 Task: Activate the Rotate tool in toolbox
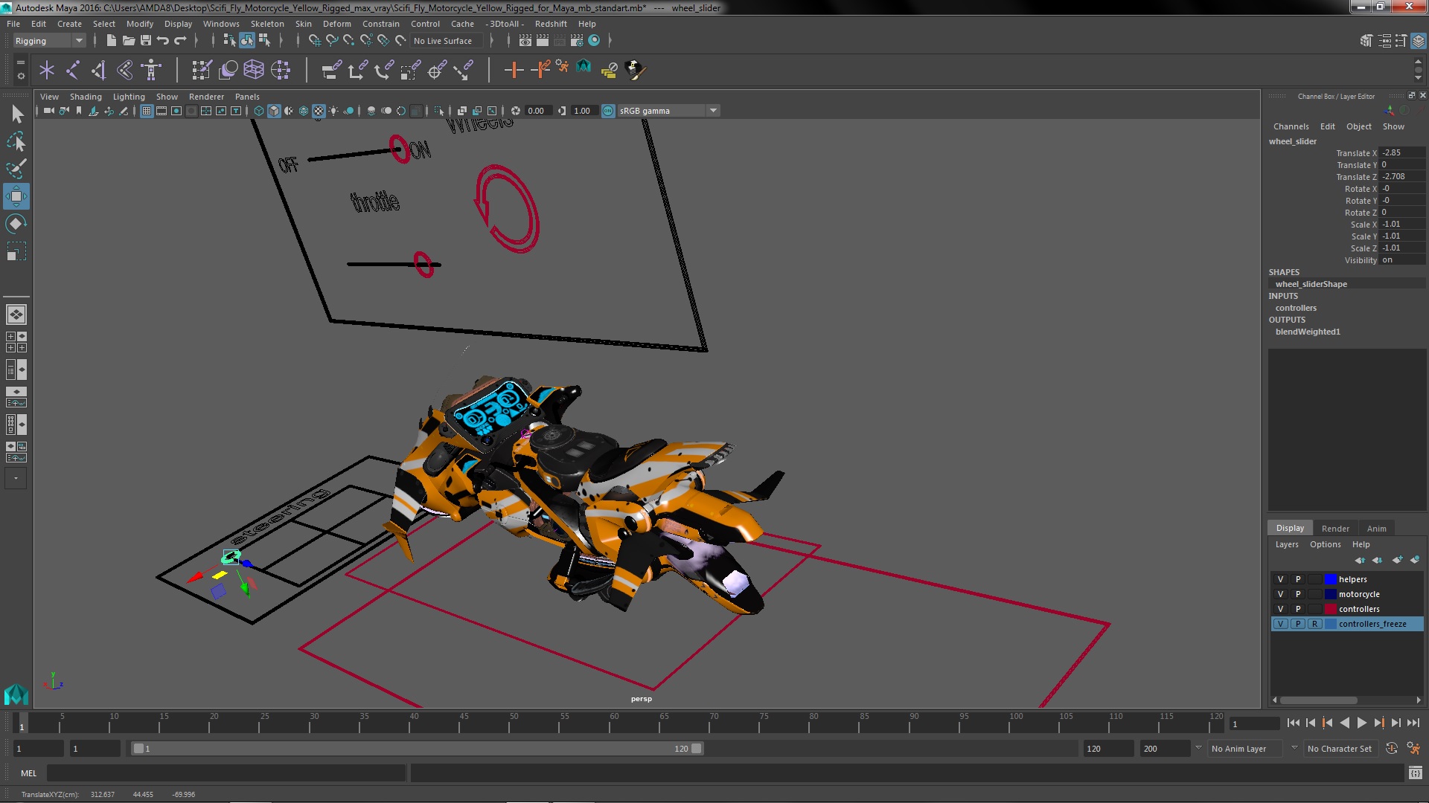pos(16,224)
